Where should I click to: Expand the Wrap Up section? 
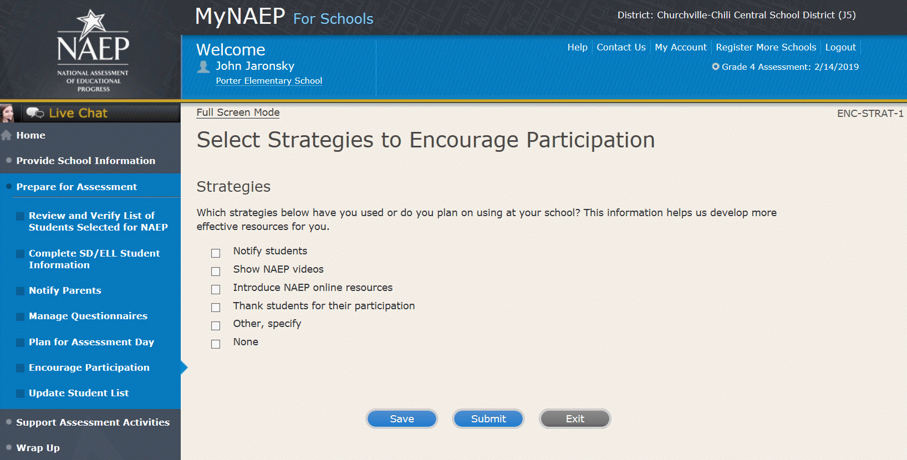pos(38,448)
